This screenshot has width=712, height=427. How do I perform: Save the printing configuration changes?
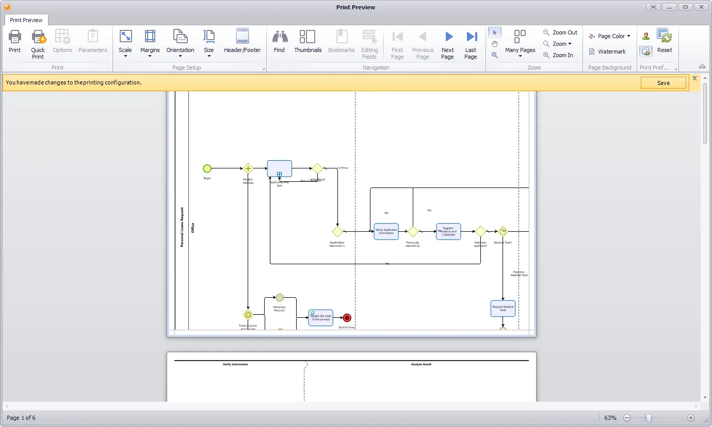pos(664,83)
